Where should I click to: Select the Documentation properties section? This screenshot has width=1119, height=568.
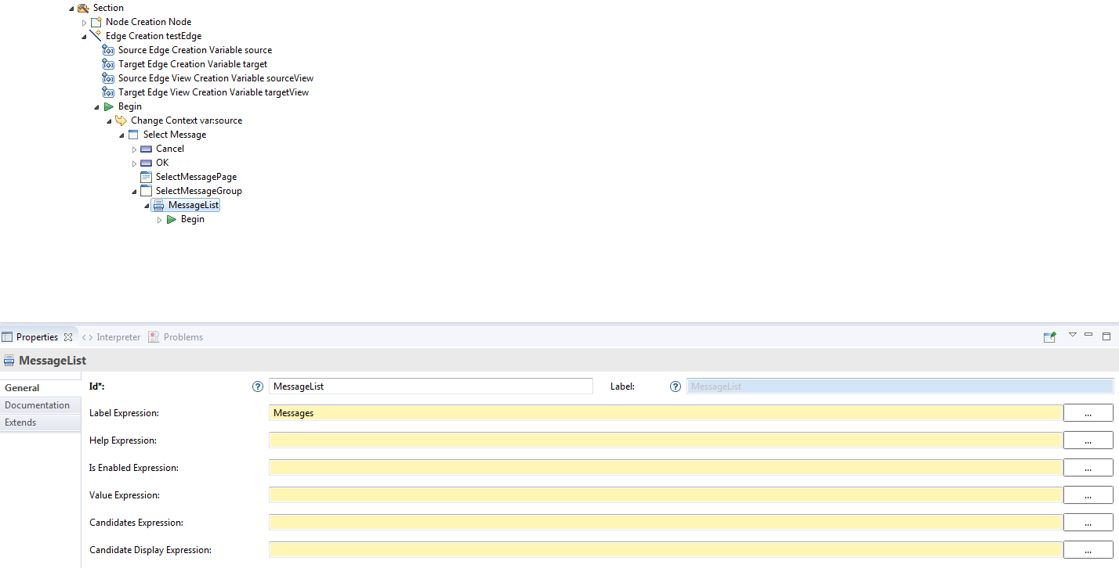coord(38,405)
